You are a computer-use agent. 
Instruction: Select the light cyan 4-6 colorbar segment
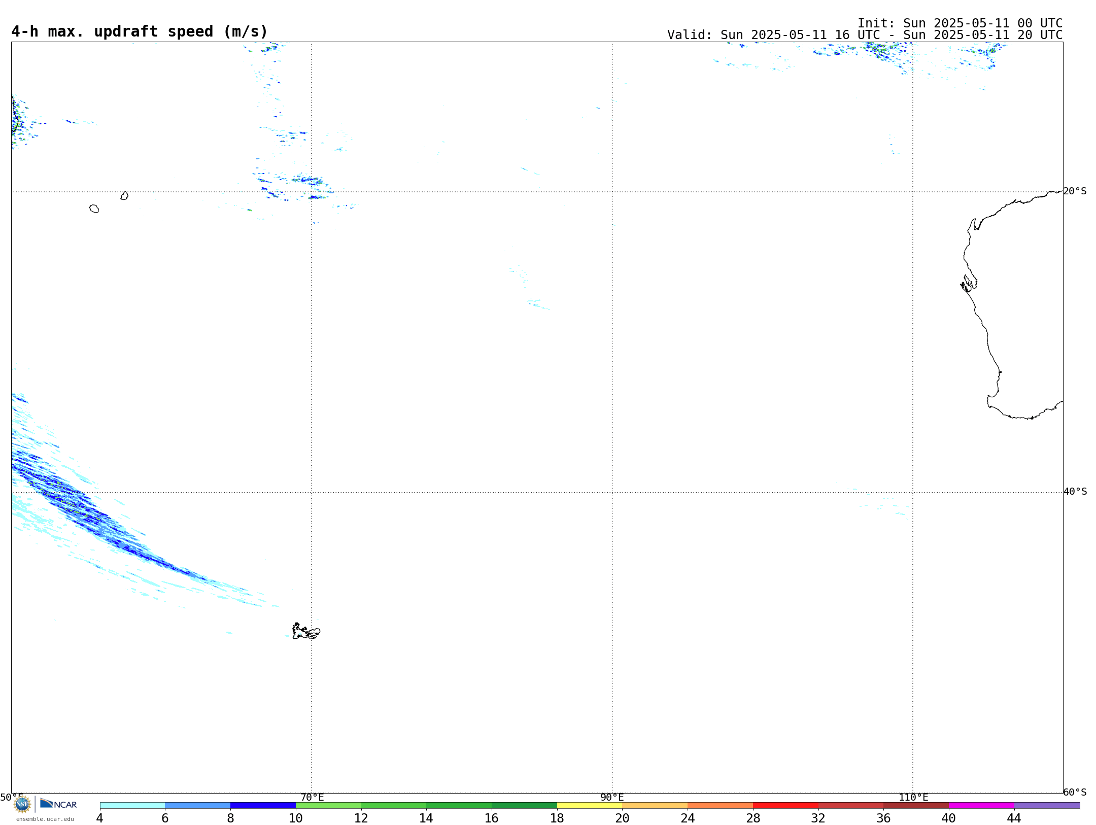[x=132, y=805]
